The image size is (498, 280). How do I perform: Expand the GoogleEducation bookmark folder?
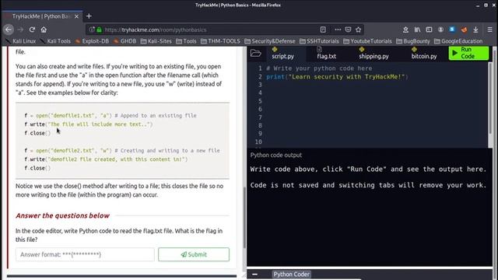click(458, 41)
